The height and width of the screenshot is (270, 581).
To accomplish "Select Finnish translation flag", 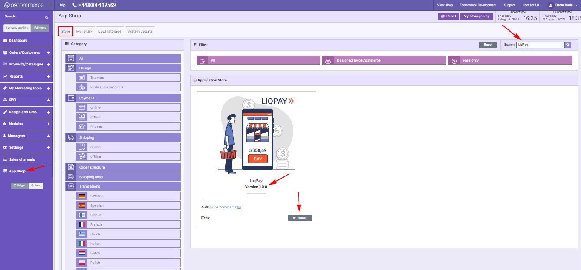I will pyautogui.click(x=82, y=215).
